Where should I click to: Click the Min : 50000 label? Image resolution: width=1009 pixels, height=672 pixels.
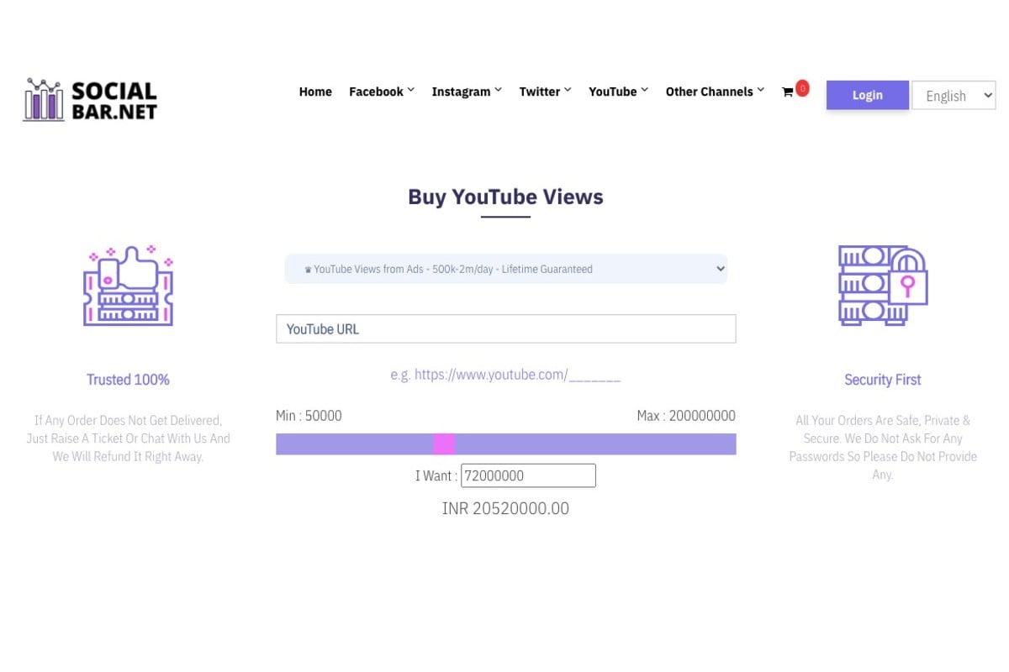(309, 416)
